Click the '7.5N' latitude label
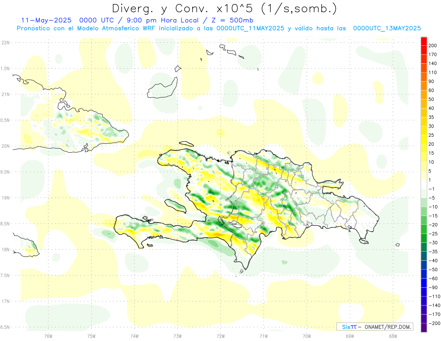441x341 pixels. point(6,276)
